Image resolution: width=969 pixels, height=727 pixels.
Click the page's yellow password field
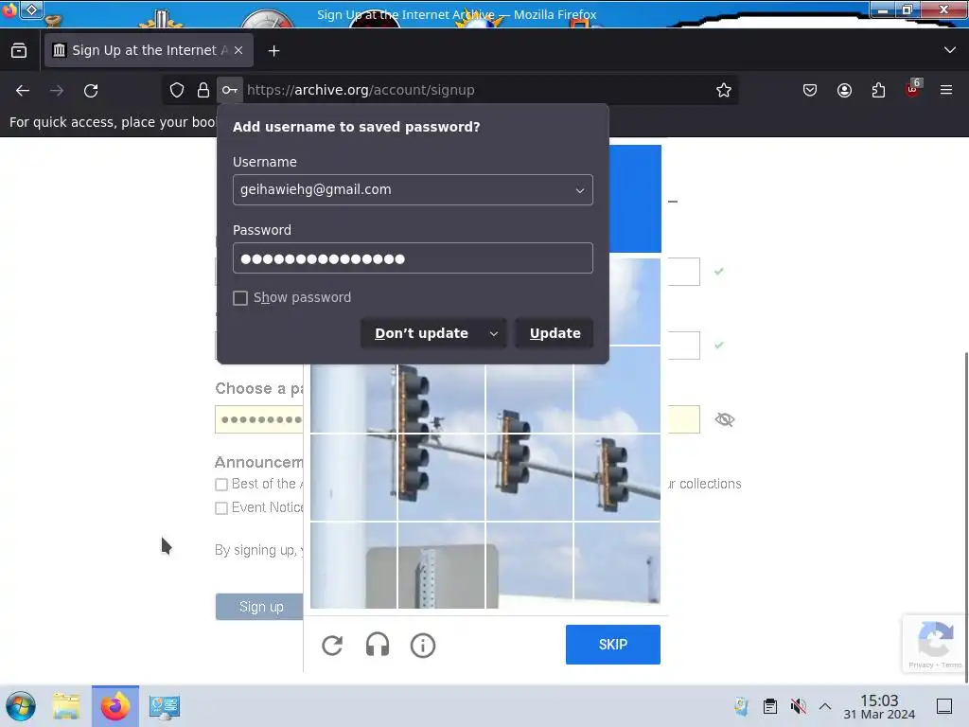[259, 419]
